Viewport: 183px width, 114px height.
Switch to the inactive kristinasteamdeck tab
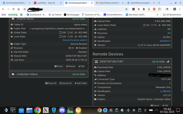click(x=17, y=3)
